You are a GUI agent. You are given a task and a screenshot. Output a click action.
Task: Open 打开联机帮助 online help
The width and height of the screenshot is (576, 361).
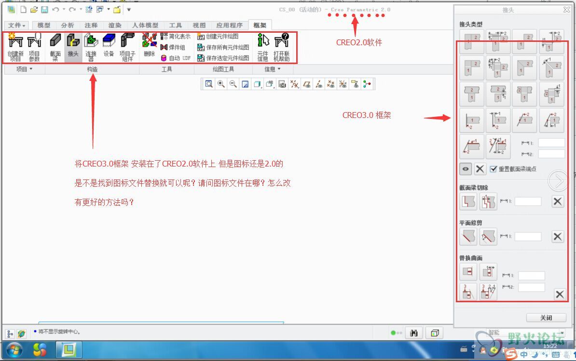[x=281, y=47]
